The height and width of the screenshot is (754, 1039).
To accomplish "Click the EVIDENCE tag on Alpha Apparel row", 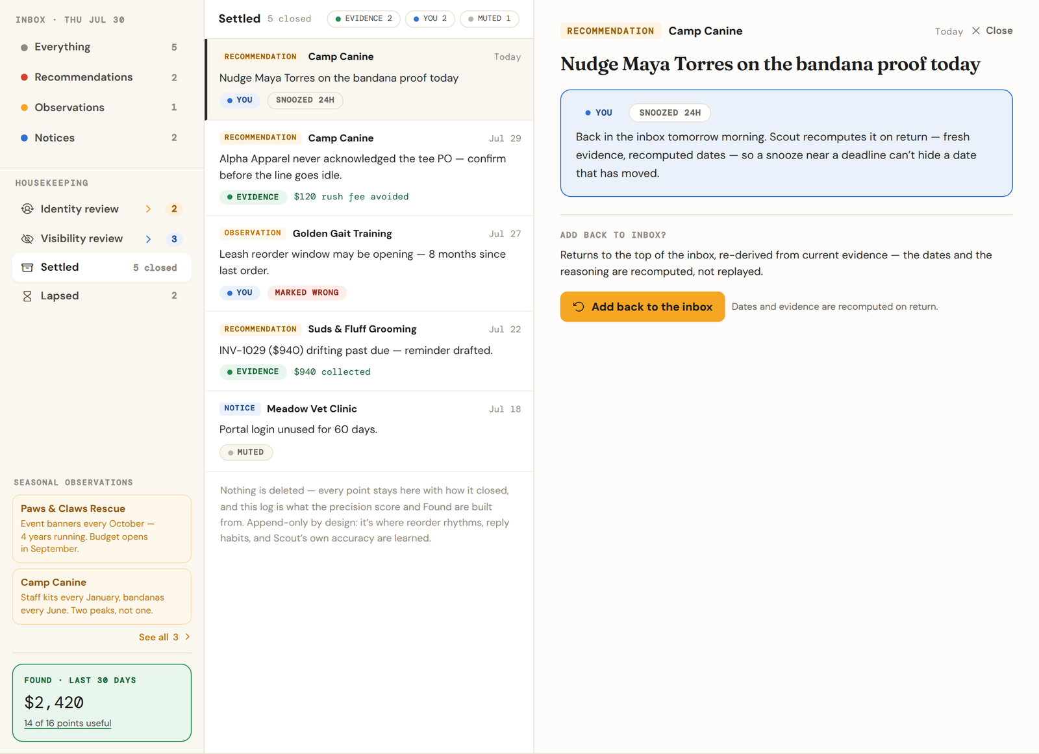I will tap(253, 197).
